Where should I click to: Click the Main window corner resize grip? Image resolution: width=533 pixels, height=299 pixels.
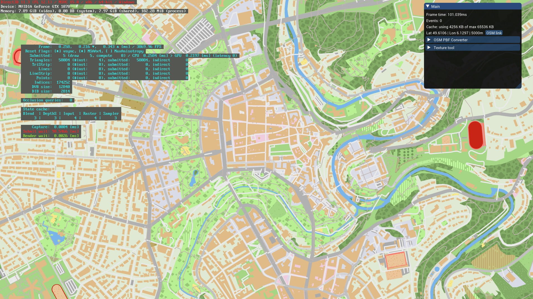point(519,86)
